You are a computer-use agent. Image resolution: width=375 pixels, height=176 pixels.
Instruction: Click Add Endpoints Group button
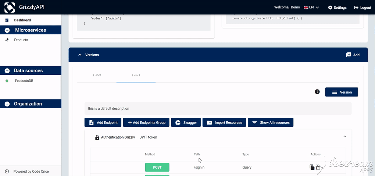[146, 122]
